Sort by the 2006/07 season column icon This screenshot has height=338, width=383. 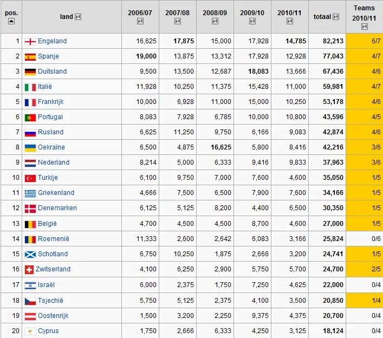pos(140,22)
